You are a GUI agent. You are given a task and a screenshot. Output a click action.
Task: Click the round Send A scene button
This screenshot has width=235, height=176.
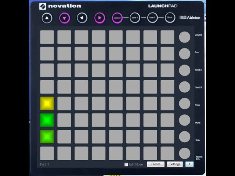click(x=184, y=70)
